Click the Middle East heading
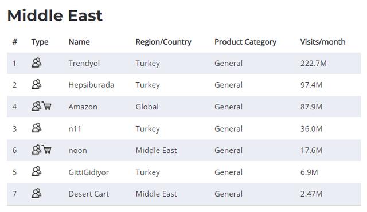Viewport: 367px width, 212px height. [55, 15]
